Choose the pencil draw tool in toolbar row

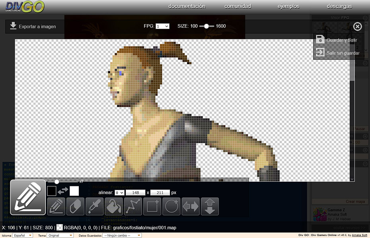(56, 207)
